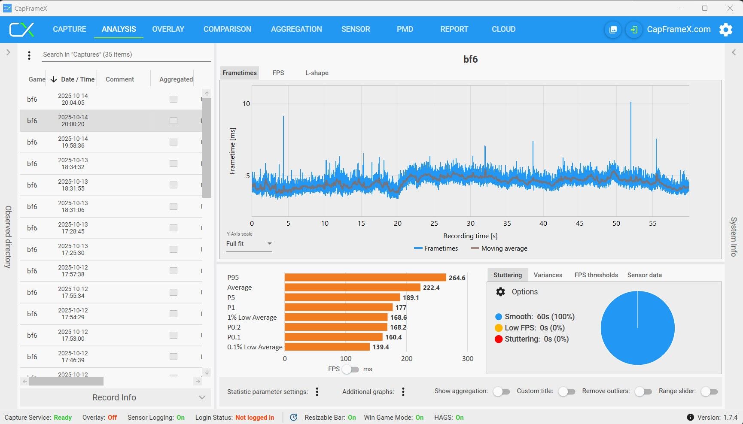Switch to the Variances tab
Screen dimensions: 743x424
(x=548, y=275)
